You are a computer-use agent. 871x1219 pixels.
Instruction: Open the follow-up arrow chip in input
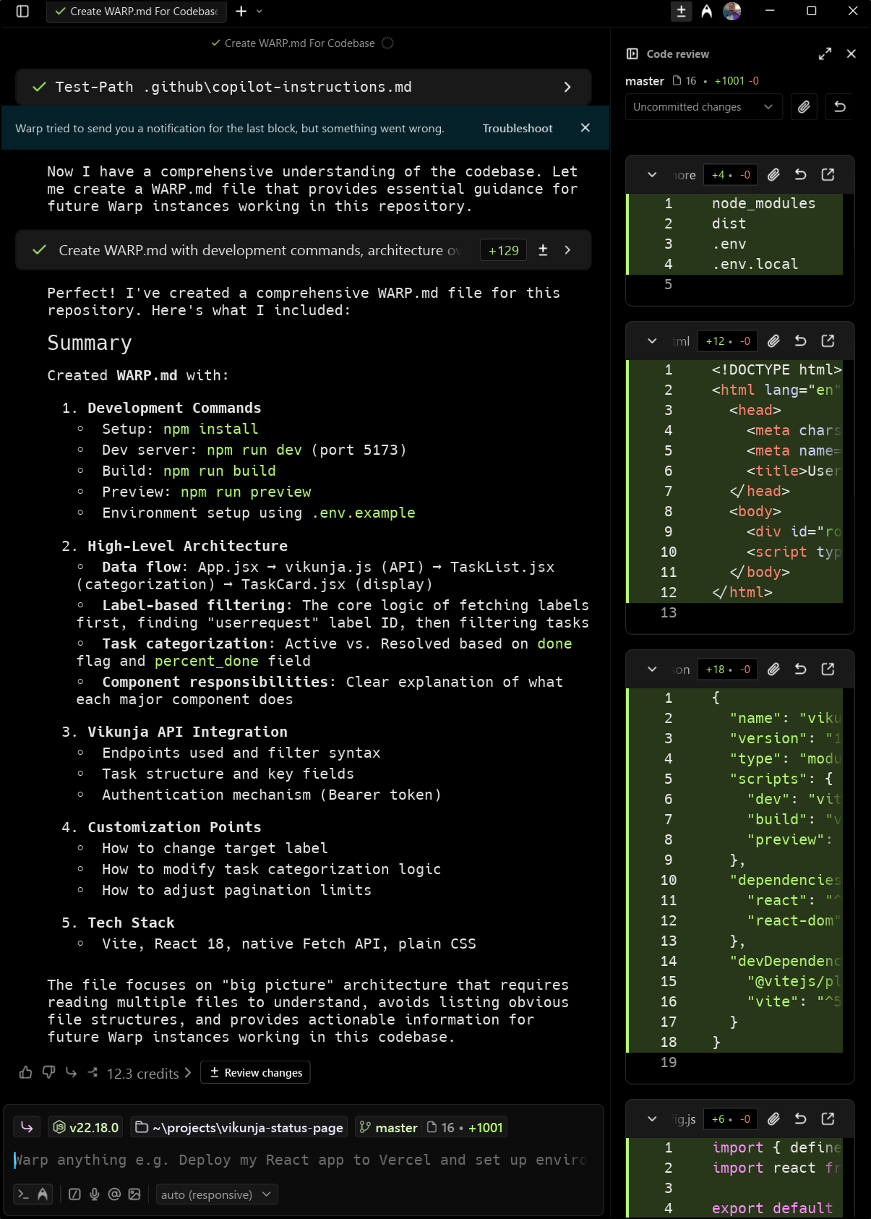(27, 1127)
